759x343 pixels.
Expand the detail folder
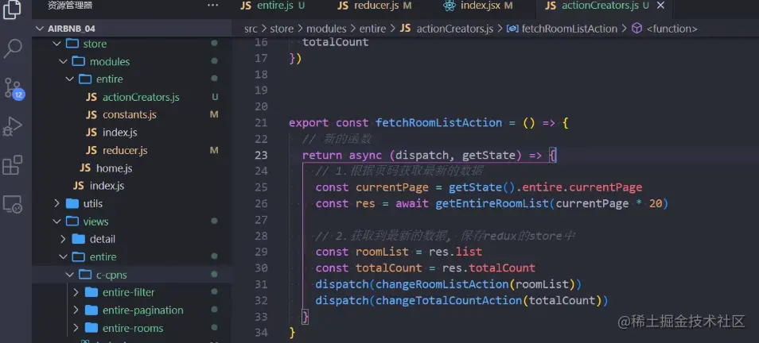[x=63, y=239]
